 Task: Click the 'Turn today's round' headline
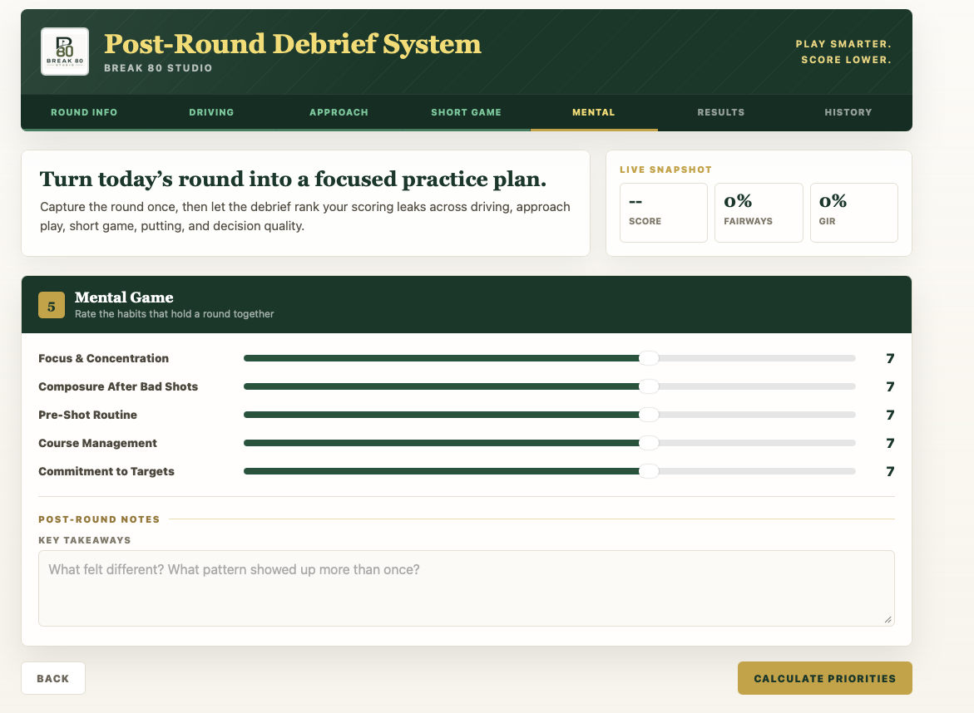pyautogui.click(x=293, y=179)
